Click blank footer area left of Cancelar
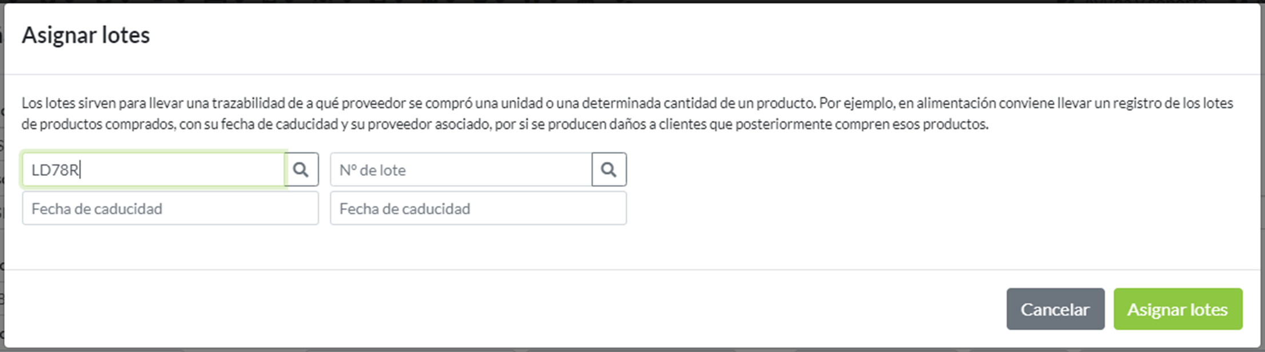 point(514,309)
